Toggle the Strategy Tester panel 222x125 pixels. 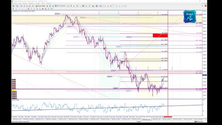[33, 6]
